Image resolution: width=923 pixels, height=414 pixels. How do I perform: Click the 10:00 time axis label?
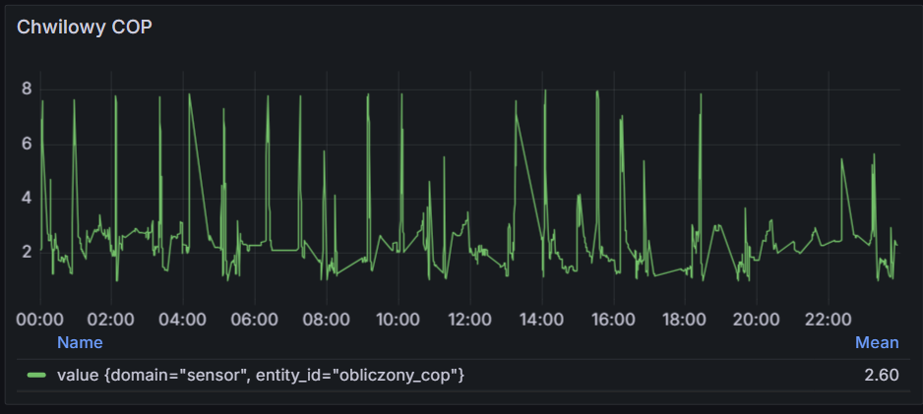tap(398, 320)
